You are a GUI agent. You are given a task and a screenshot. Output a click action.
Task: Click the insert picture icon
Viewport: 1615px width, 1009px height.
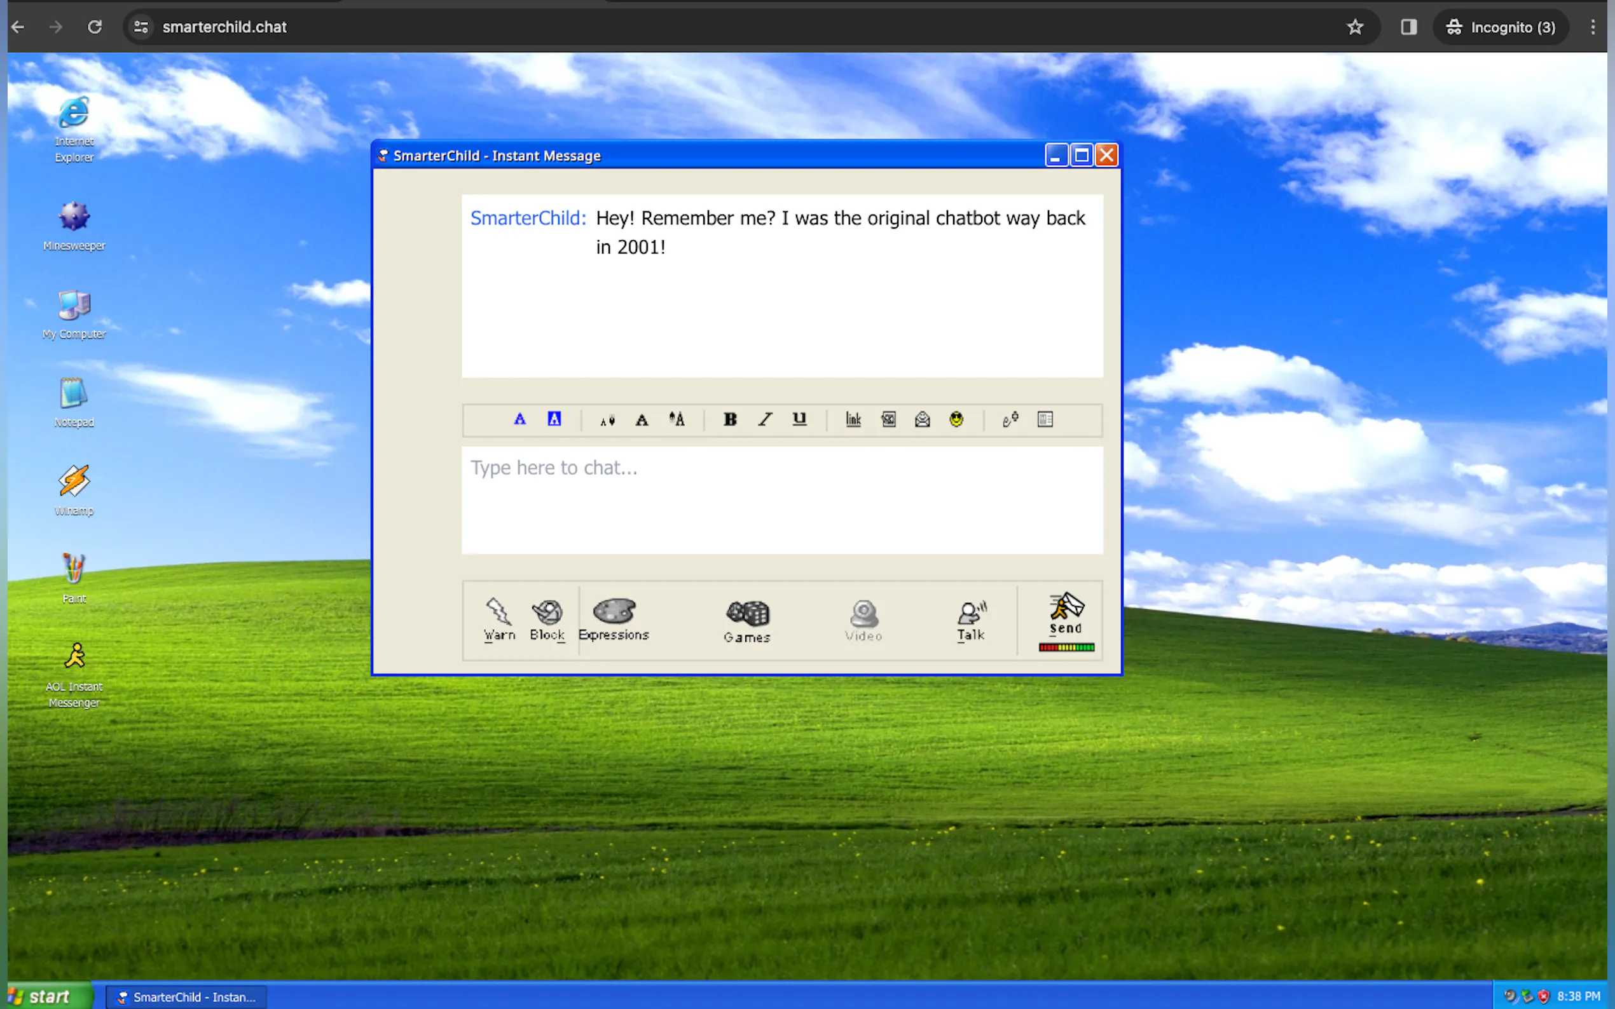(x=888, y=419)
